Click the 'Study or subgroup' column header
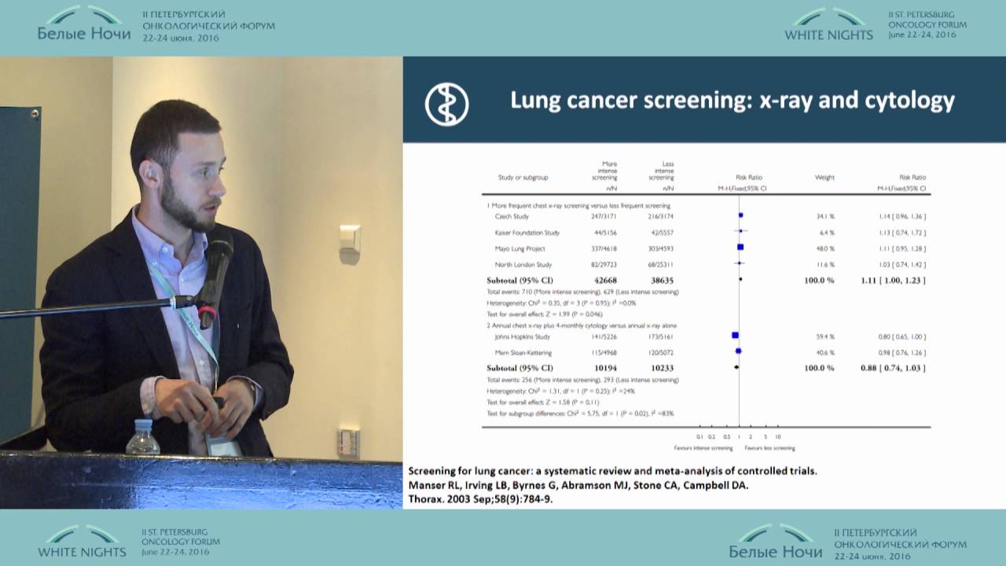 pyautogui.click(x=523, y=178)
